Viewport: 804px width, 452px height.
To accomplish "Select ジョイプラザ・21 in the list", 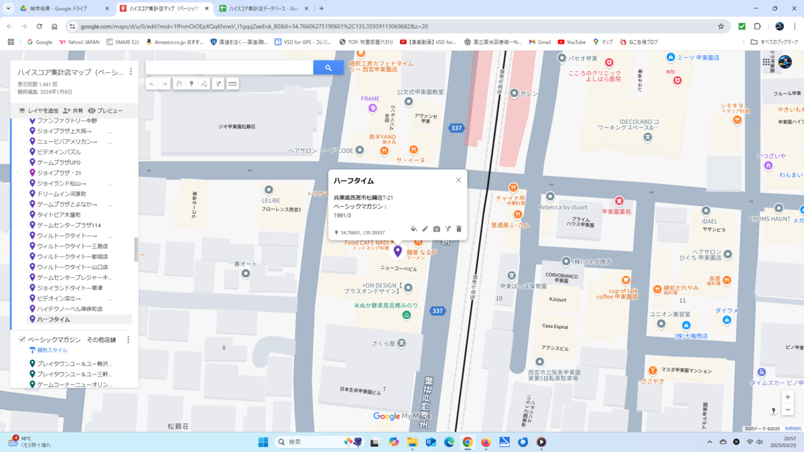I will (59, 173).
